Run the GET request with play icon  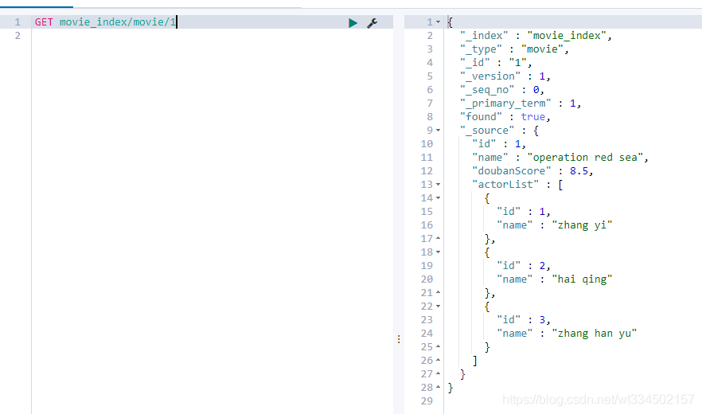pyautogui.click(x=353, y=23)
